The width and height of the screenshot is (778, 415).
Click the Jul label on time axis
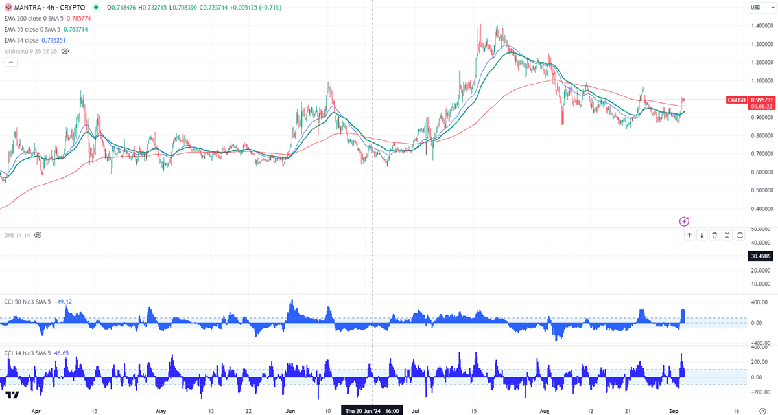coord(415,410)
